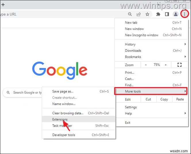Click the Google logo
Image resolution: width=191 pixels, height=154 pixels.
(x=60, y=70)
